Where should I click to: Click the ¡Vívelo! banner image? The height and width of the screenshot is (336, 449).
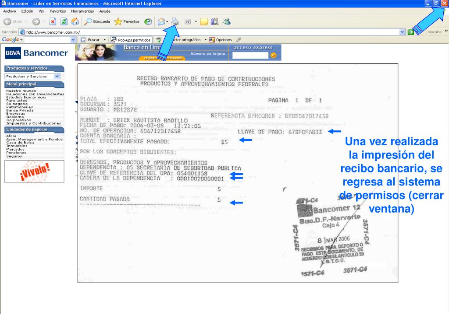34,171
